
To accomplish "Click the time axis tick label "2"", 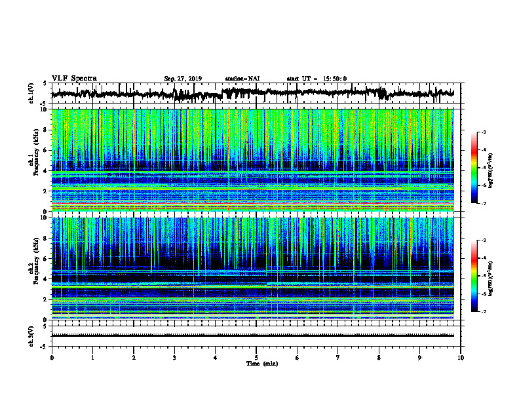I will 134,358.
